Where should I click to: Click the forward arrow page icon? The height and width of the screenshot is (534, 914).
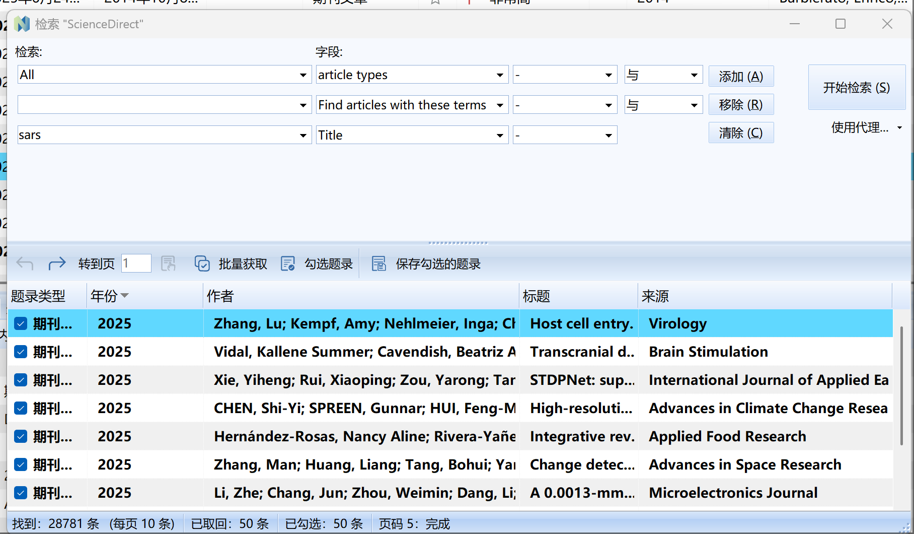(57, 263)
